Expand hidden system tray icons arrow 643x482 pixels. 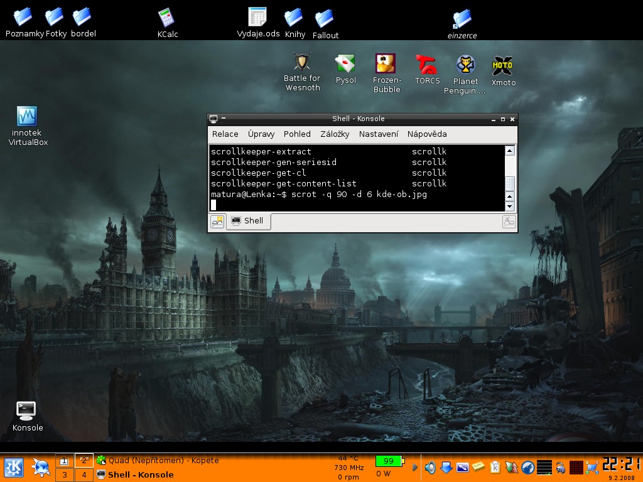pos(414,467)
